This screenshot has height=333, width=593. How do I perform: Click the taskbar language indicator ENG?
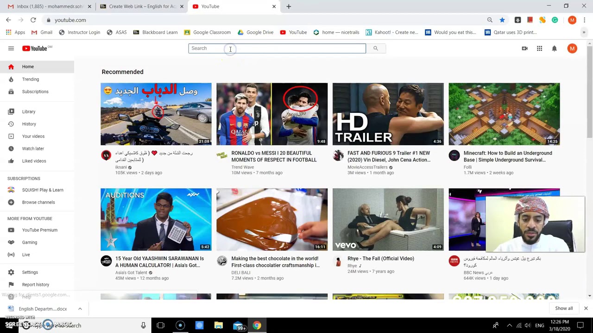[x=540, y=326]
